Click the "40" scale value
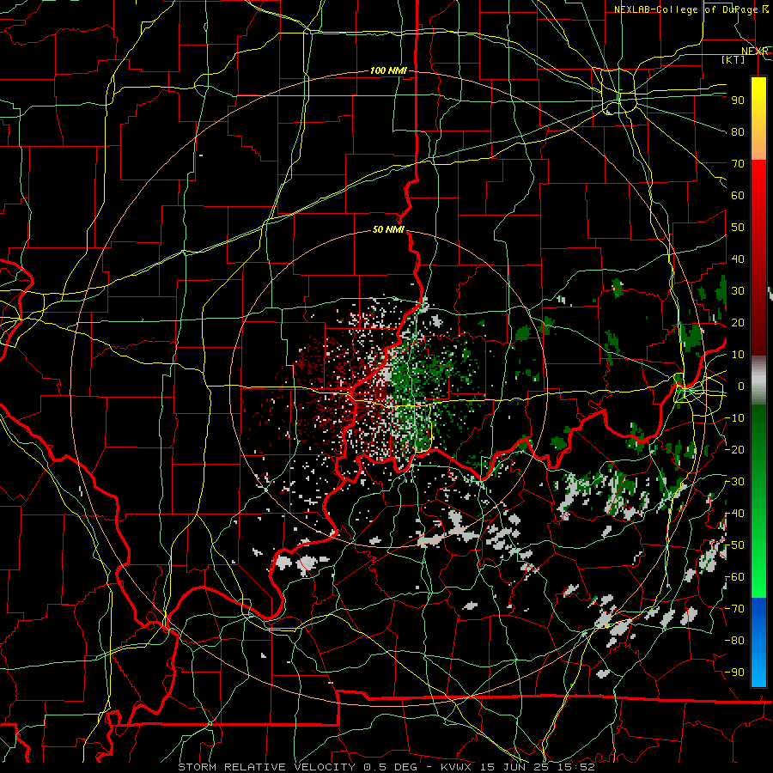Viewport: 773px width, 773px height. [738, 259]
